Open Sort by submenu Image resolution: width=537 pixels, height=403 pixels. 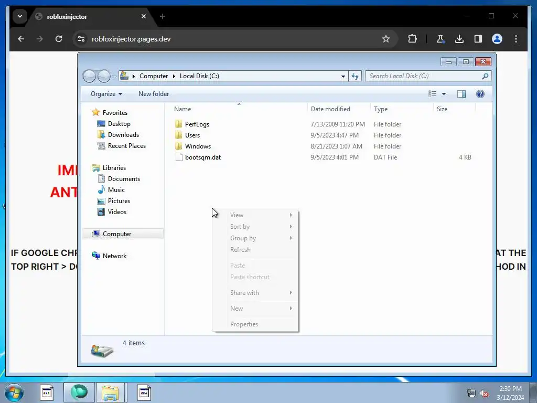point(255,227)
